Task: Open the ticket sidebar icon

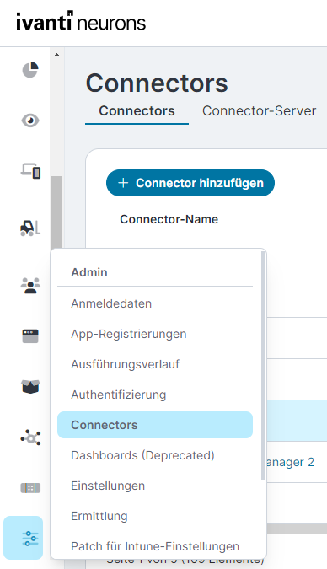Action: [30, 488]
